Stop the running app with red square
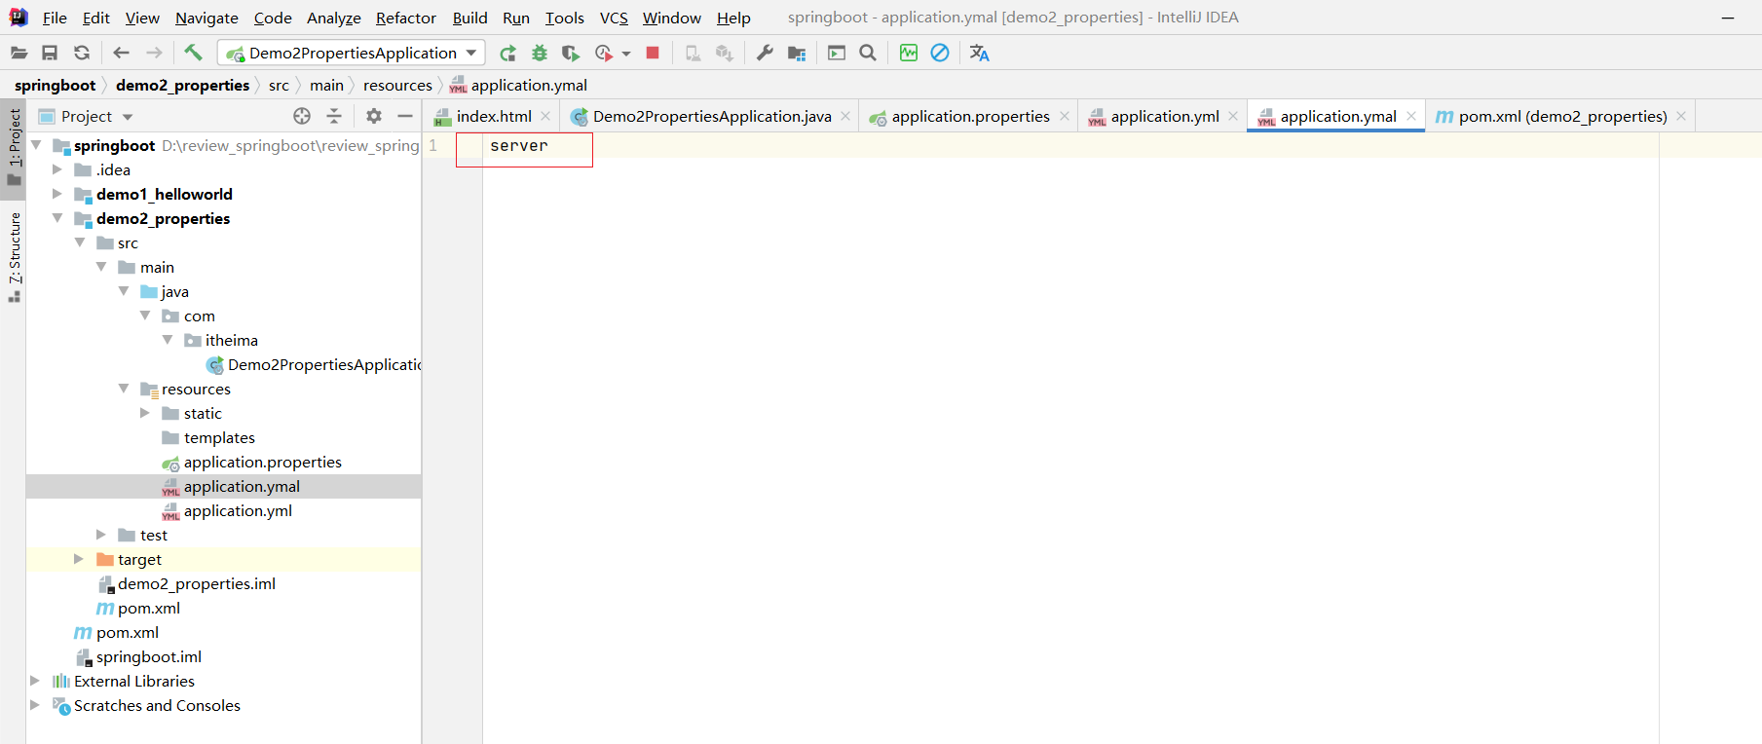This screenshot has width=1762, height=744. click(653, 53)
